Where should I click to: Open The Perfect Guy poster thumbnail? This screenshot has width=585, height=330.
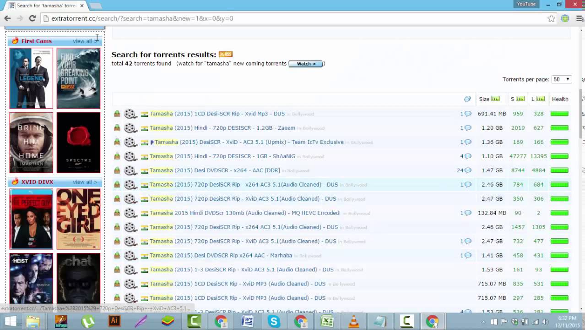pyautogui.click(x=31, y=219)
